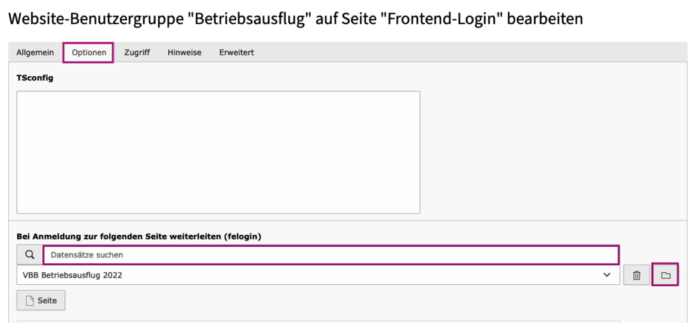Focus the Datensätze suchen search field

click(x=331, y=255)
